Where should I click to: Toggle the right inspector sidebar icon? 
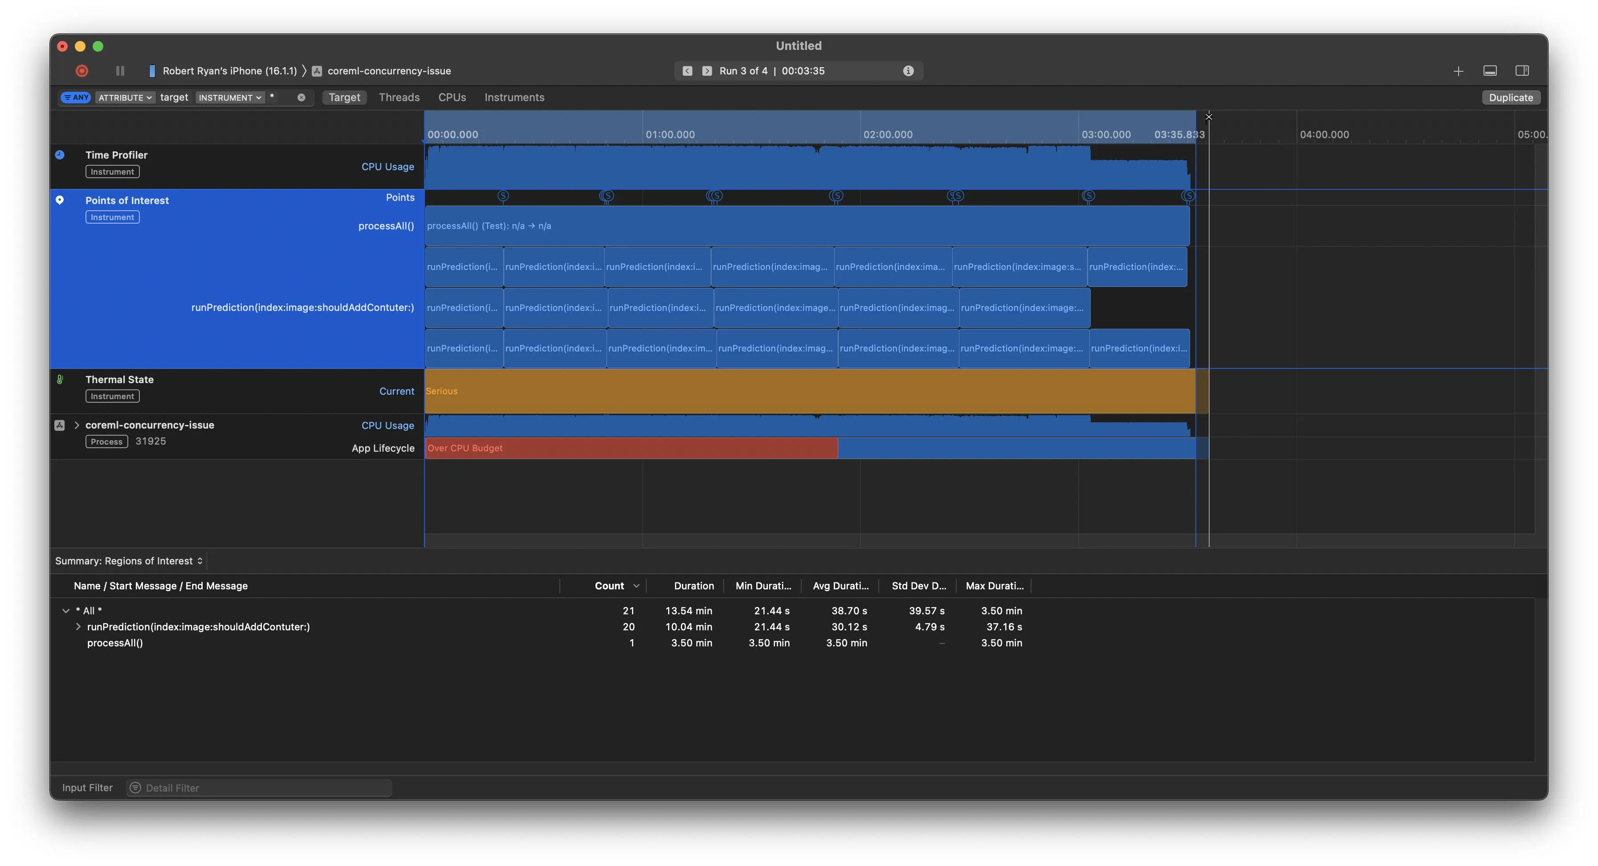tap(1522, 71)
